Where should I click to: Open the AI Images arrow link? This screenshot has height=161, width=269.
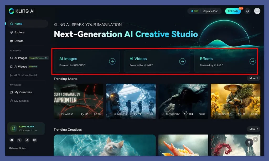pos(112,61)
